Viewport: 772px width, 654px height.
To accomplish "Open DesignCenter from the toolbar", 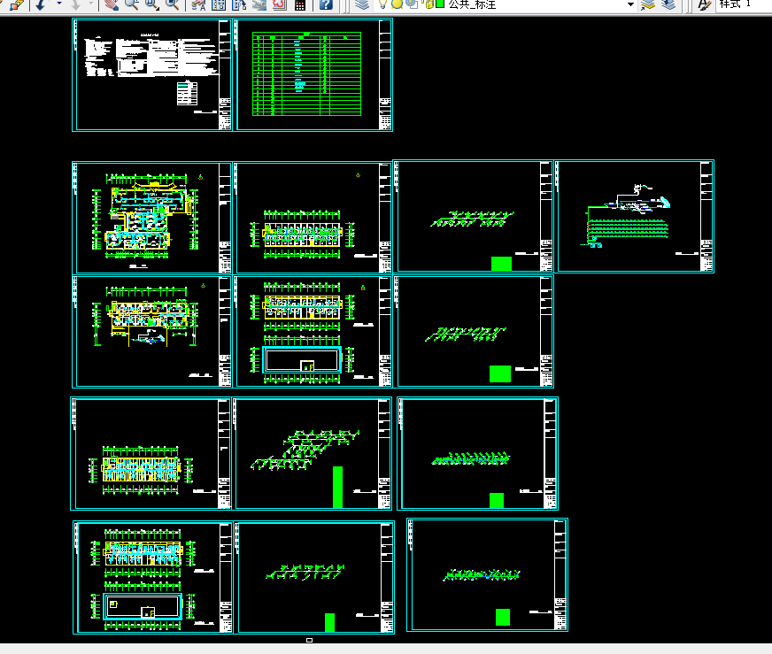I will 219,5.
